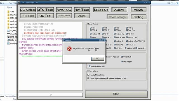Toggle the Explorer preview pane icon

(177, 3)
